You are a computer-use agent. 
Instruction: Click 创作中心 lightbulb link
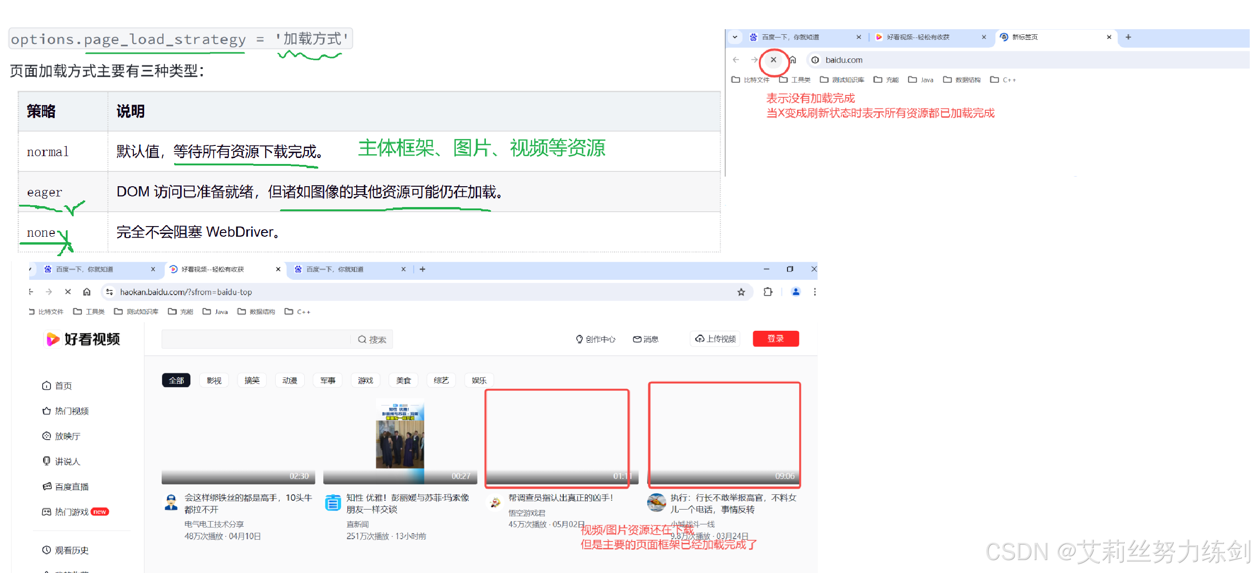point(595,339)
